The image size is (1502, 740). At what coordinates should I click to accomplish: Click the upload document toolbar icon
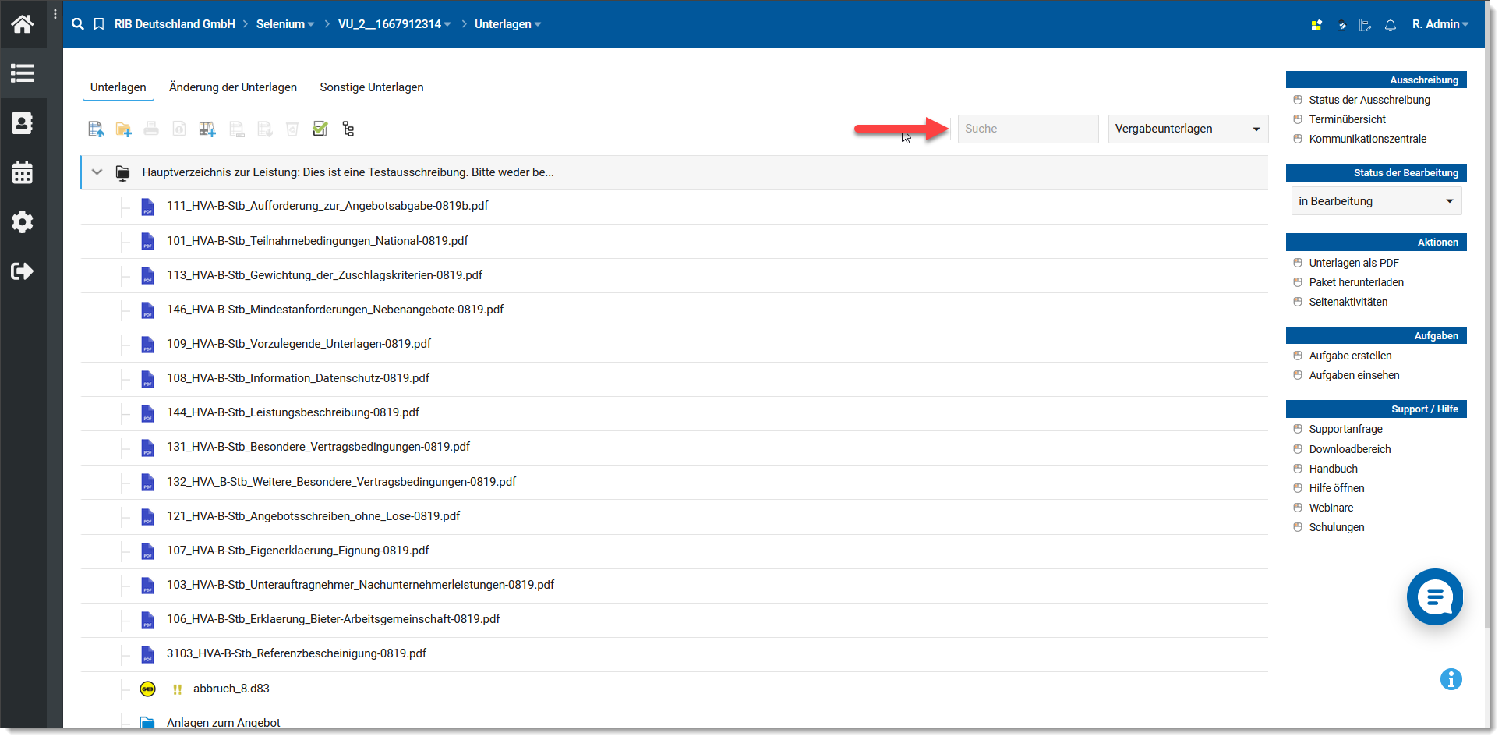96,129
